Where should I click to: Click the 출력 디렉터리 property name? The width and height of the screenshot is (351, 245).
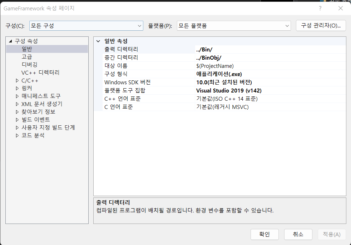point(121,49)
